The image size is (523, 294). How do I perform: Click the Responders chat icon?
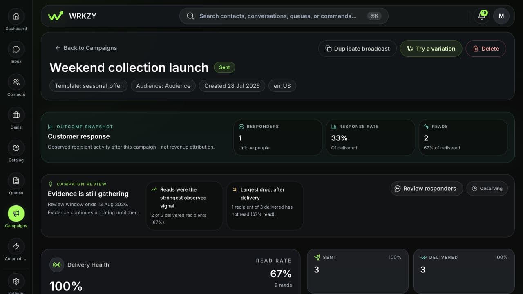point(241,127)
